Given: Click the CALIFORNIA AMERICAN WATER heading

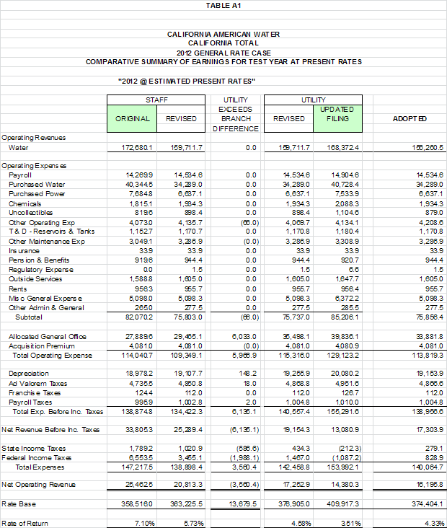Looking at the screenshot, I should (x=223, y=34).
